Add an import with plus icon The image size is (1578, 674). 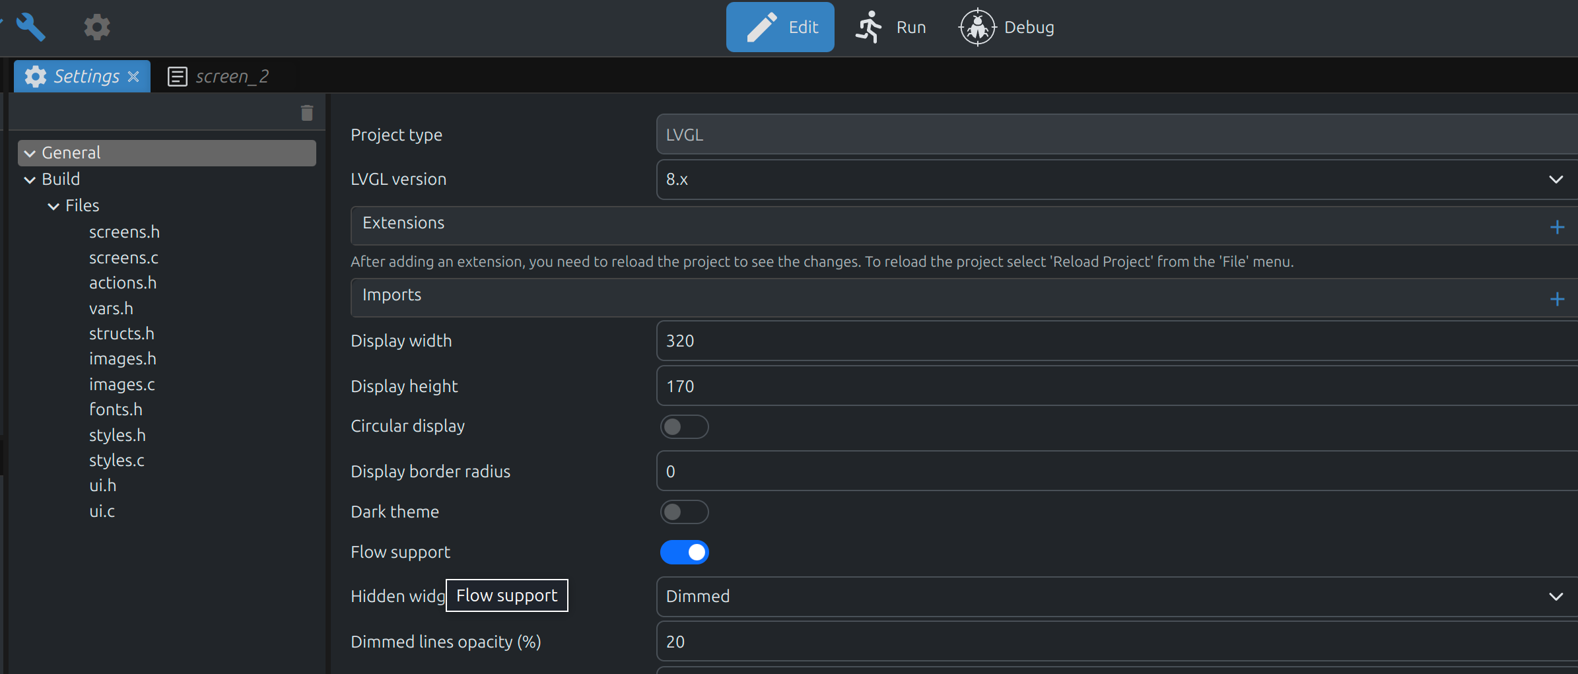click(x=1557, y=299)
